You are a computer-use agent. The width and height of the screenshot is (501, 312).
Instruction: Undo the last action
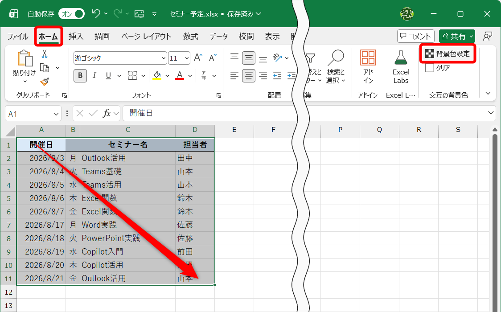[x=96, y=14]
